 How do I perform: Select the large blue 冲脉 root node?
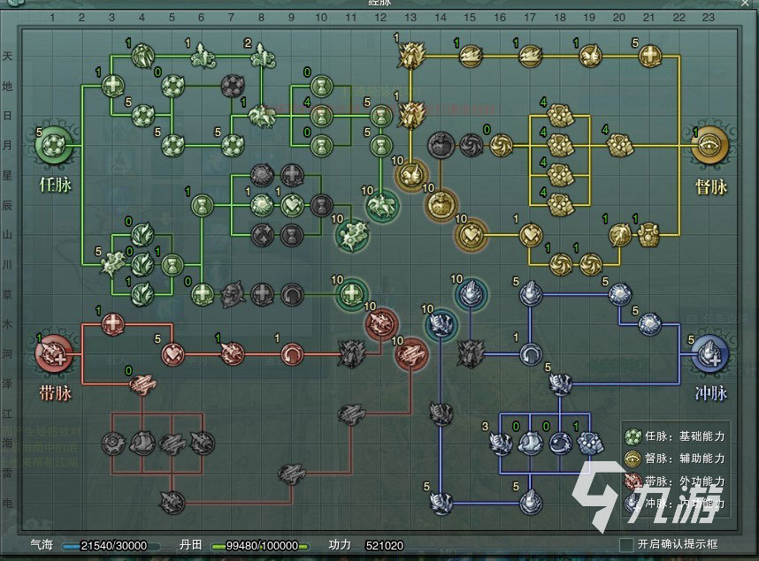[x=709, y=354]
